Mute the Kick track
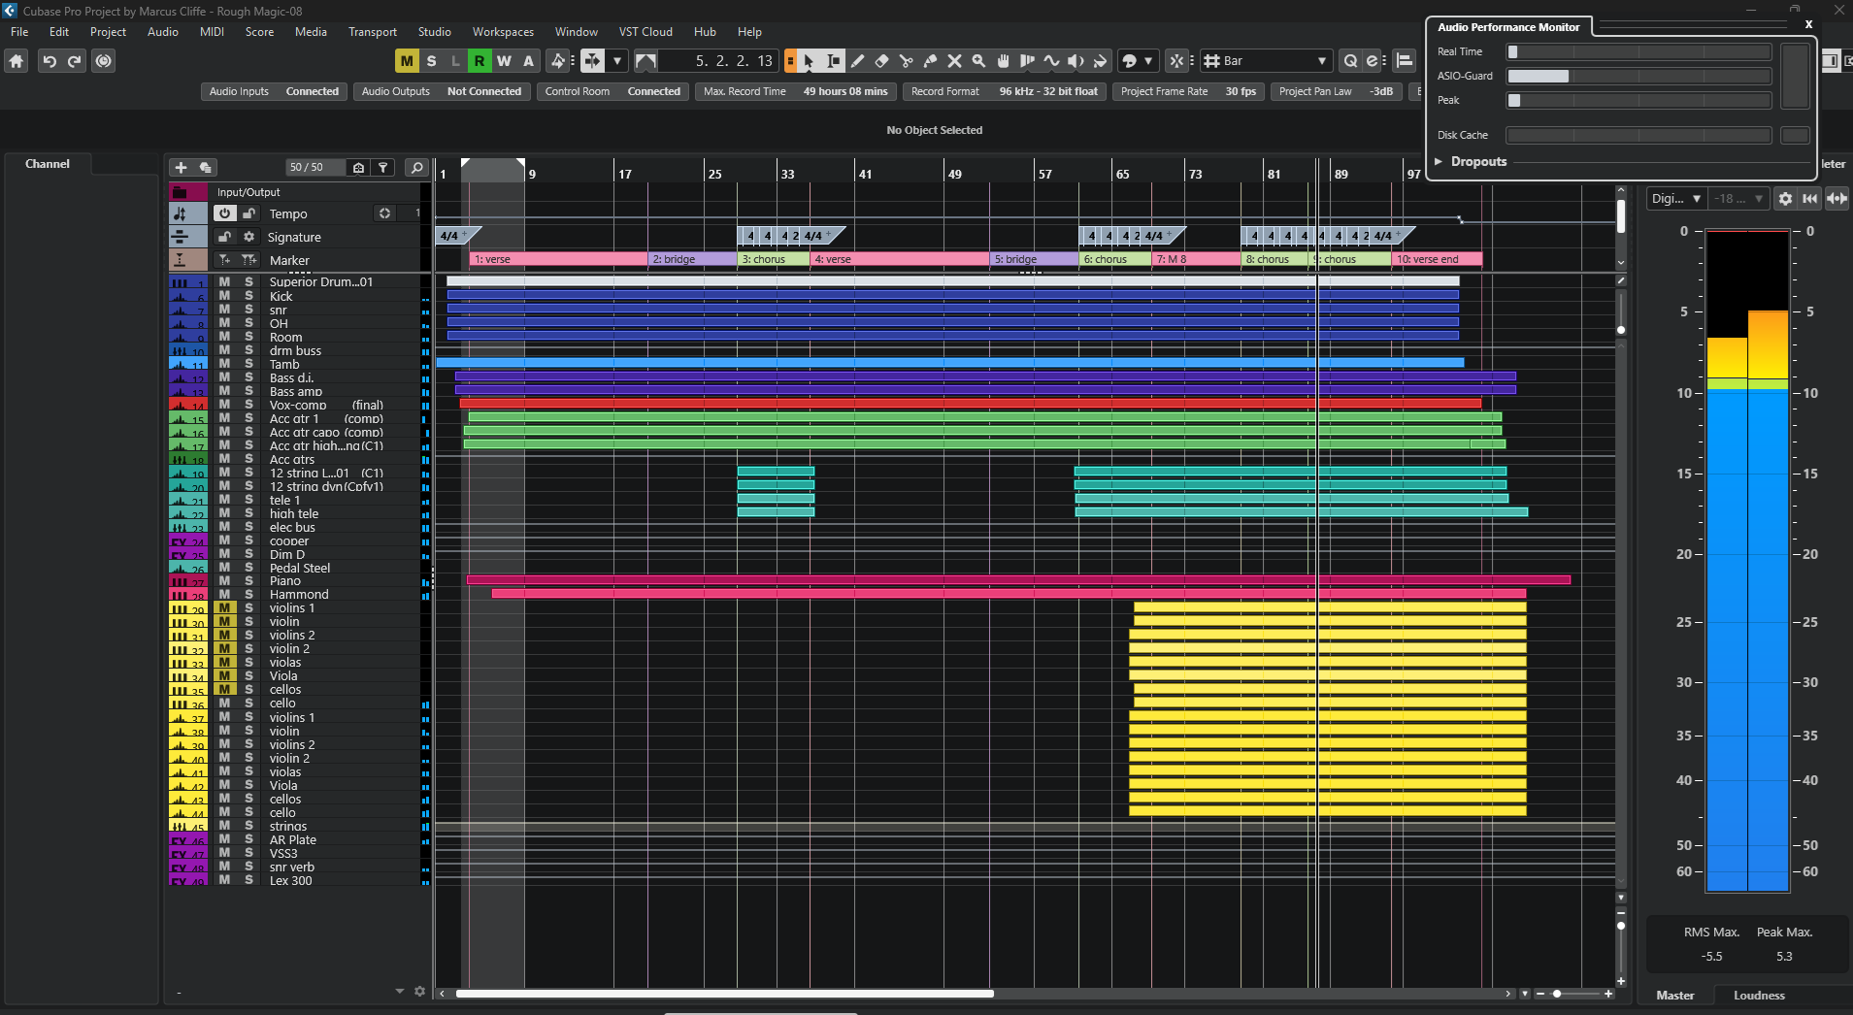 [224, 296]
